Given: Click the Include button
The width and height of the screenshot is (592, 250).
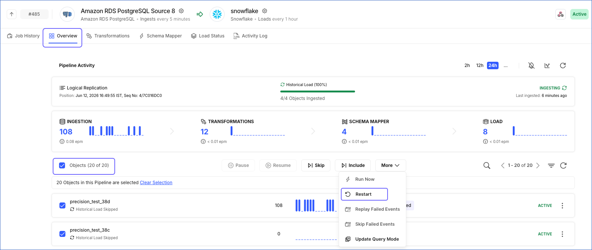Looking at the screenshot, I should [x=353, y=165].
